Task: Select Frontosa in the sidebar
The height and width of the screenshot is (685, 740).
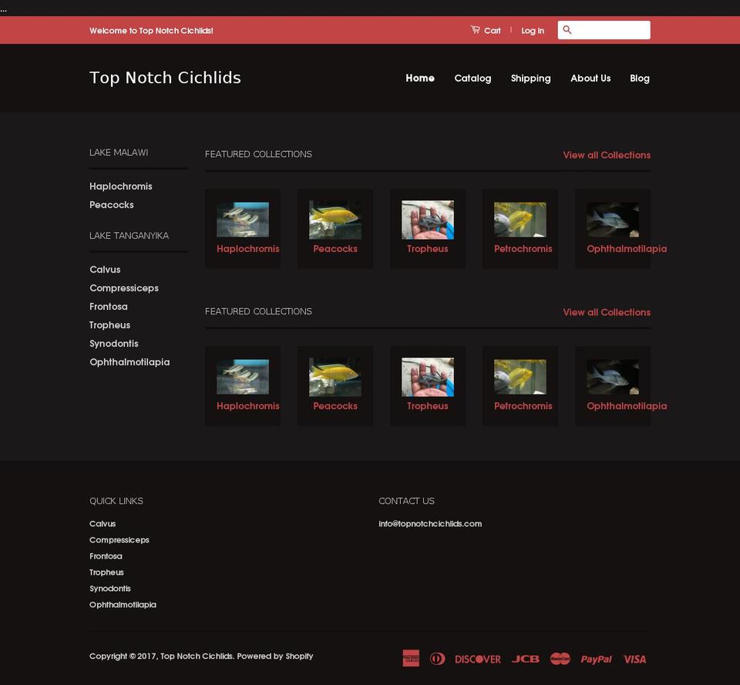Action: coord(109,306)
